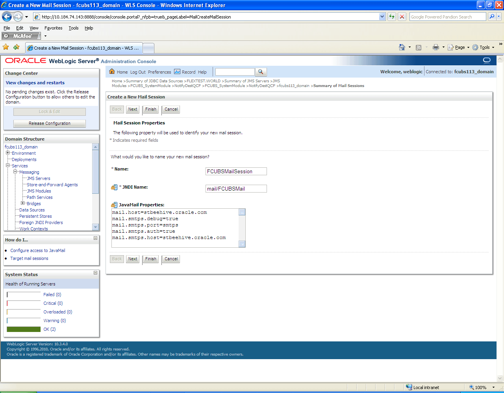Click the RSS feeds icon
This screenshot has height=393, width=504.
[419, 47]
